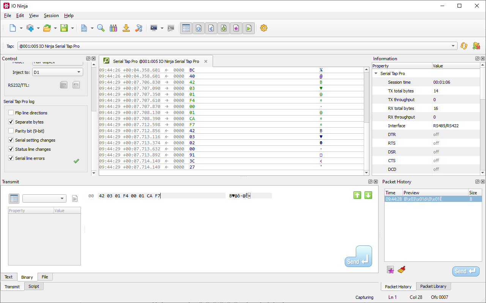486x303 pixels.
Task: Toggle the Control pane toolbar button
Action: click(x=186, y=28)
